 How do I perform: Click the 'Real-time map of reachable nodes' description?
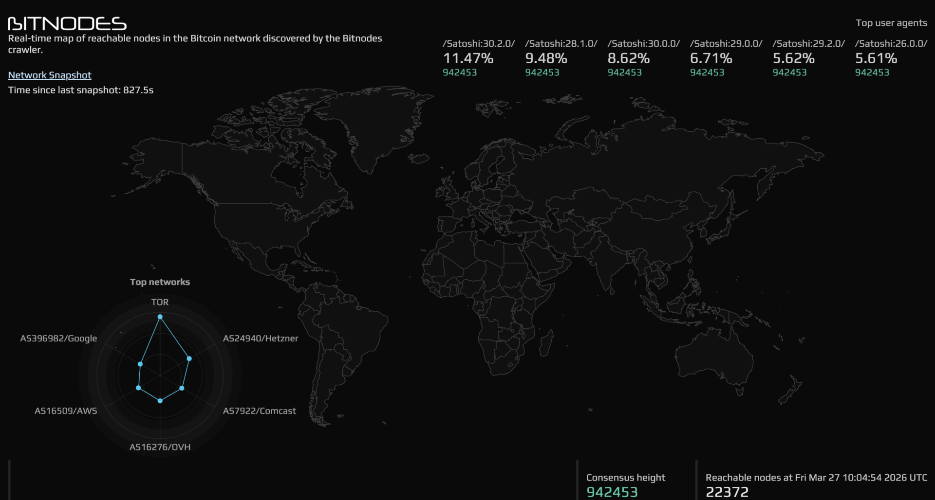point(195,44)
